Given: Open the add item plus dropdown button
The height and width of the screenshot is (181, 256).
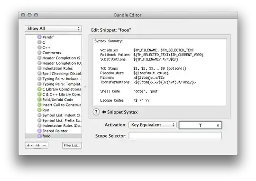Looking at the screenshot, I should point(29,145).
